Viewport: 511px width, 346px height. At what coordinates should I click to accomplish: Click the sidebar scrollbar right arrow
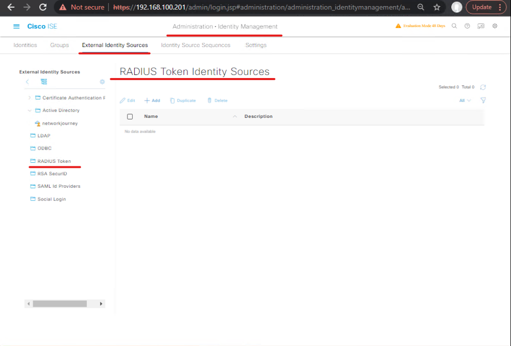(x=101, y=304)
